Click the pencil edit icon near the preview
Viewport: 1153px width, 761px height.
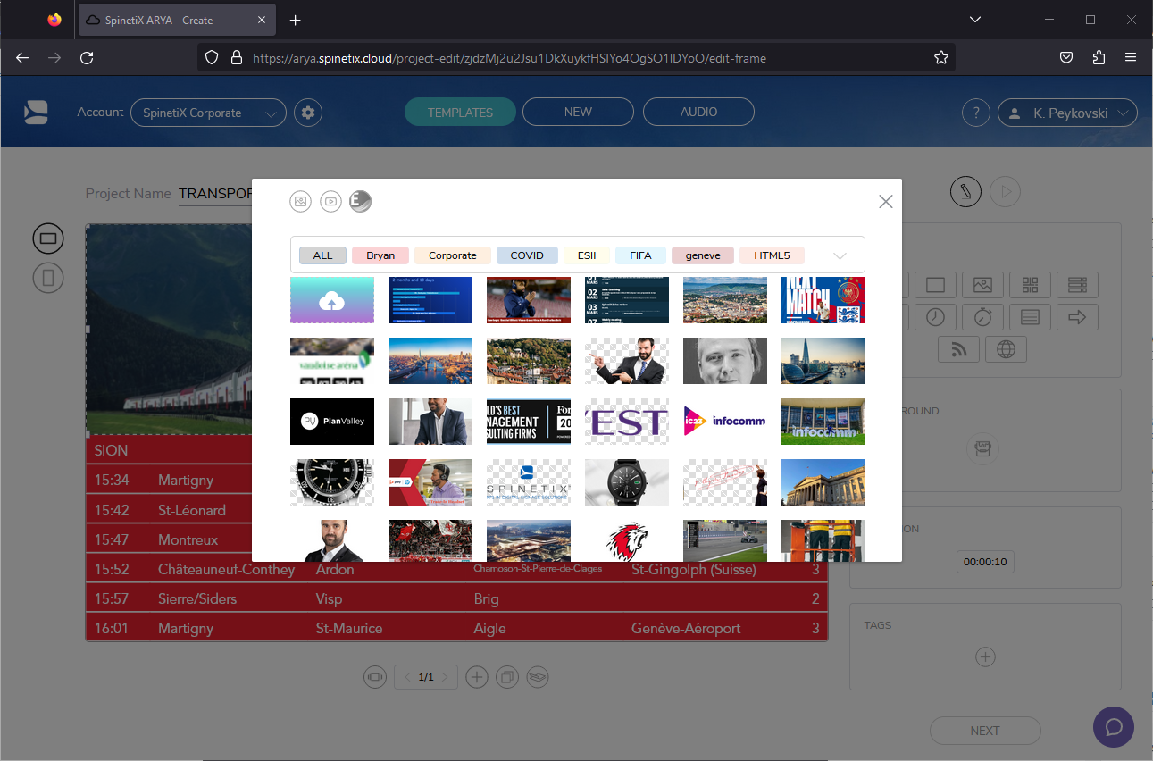965,191
